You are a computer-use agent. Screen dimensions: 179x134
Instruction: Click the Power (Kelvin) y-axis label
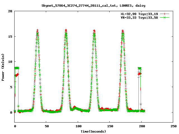(3, 66)
